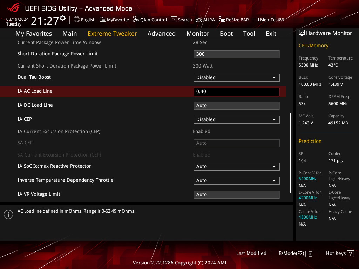Open Qfan Control fan icon
The width and height of the screenshot is (359, 269).
pos(136,20)
